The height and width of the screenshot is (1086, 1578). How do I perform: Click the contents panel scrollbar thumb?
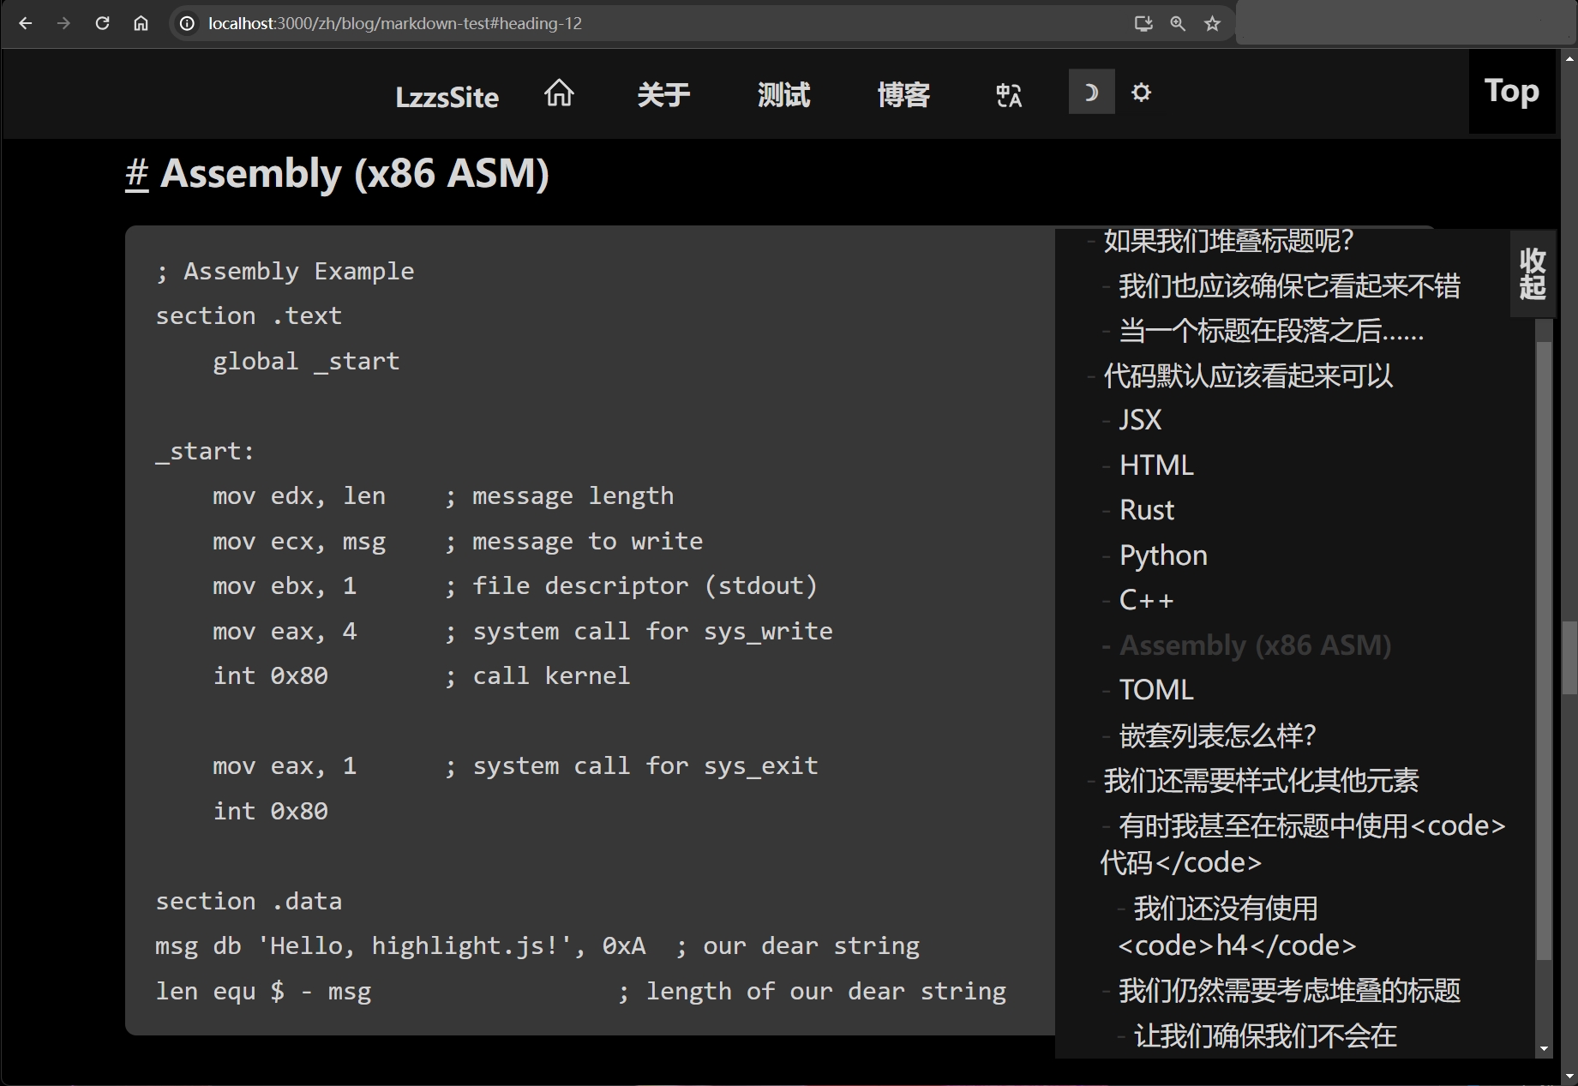click(x=1544, y=651)
